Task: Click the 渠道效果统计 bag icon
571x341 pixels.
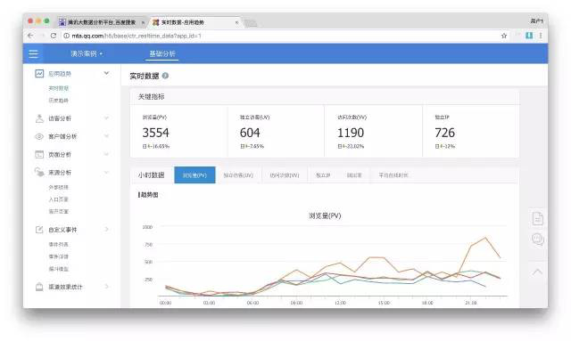Action: pyautogui.click(x=39, y=287)
